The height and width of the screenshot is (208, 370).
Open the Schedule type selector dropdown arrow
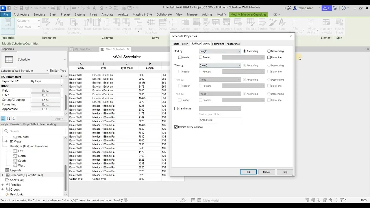click(65, 60)
